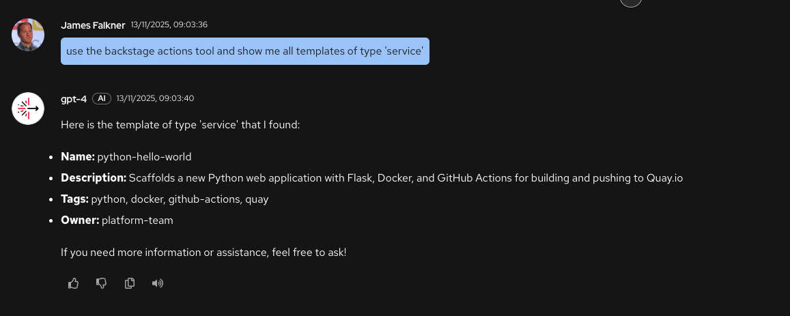Give the gpt-4 response a thumbs up
The image size is (790, 316).
pos(74,283)
